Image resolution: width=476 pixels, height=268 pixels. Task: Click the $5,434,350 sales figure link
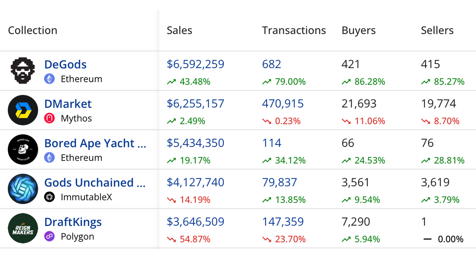(195, 143)
